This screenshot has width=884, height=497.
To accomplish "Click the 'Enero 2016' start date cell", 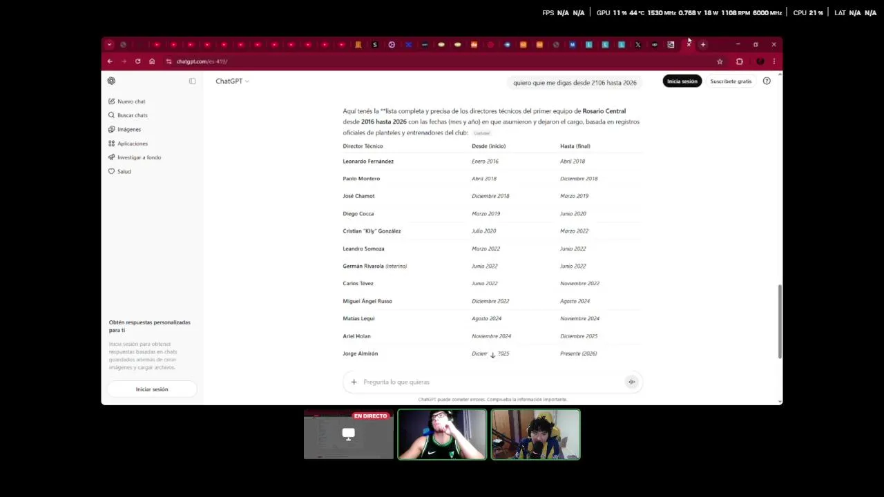I will tap(485, 162).
